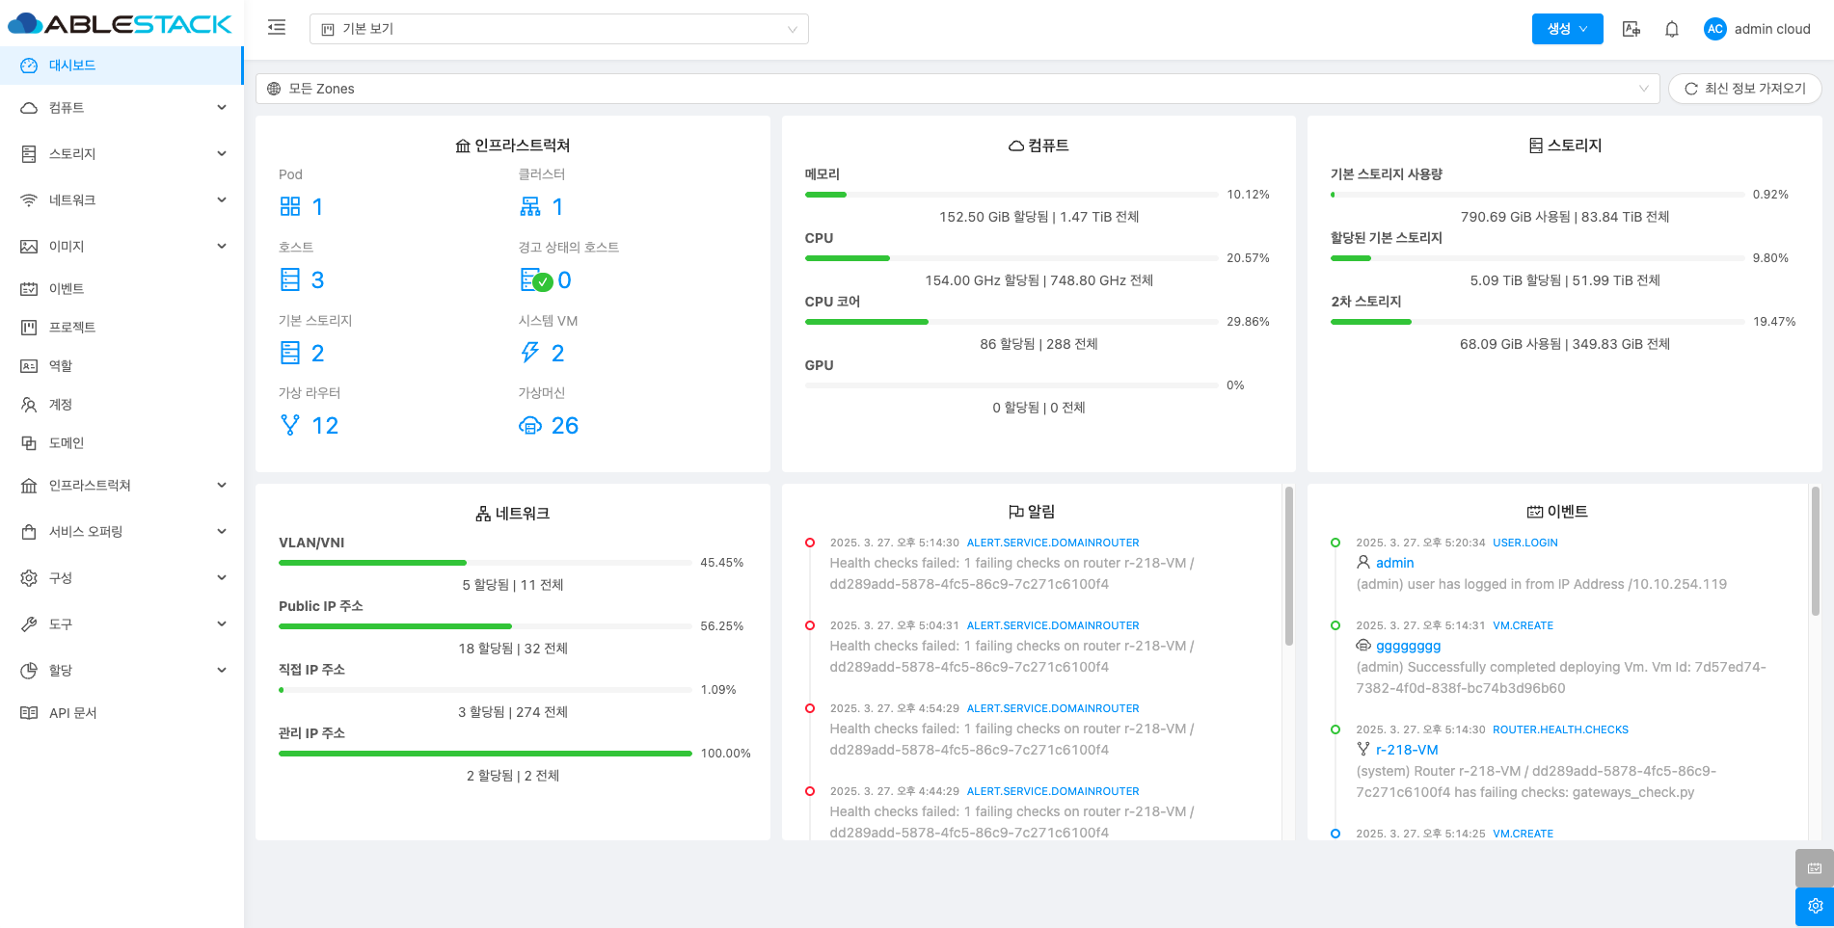This screenshot has width=1834, height=928.
Task: Go to 프로젝트 in the sidebar
Action: tap(72, 328)
